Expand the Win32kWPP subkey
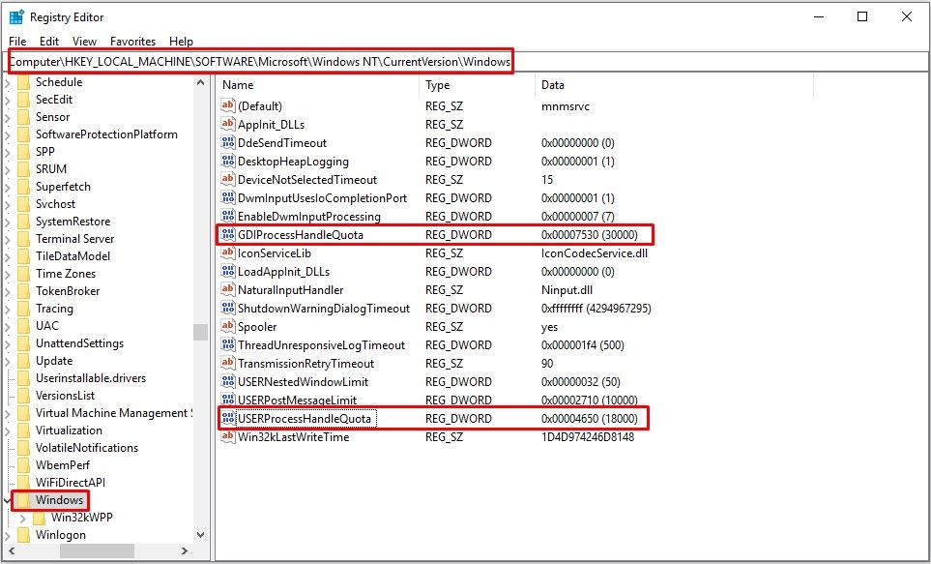Image resolution: width=931 pixels, height=564 pixels. click(24, 518)
